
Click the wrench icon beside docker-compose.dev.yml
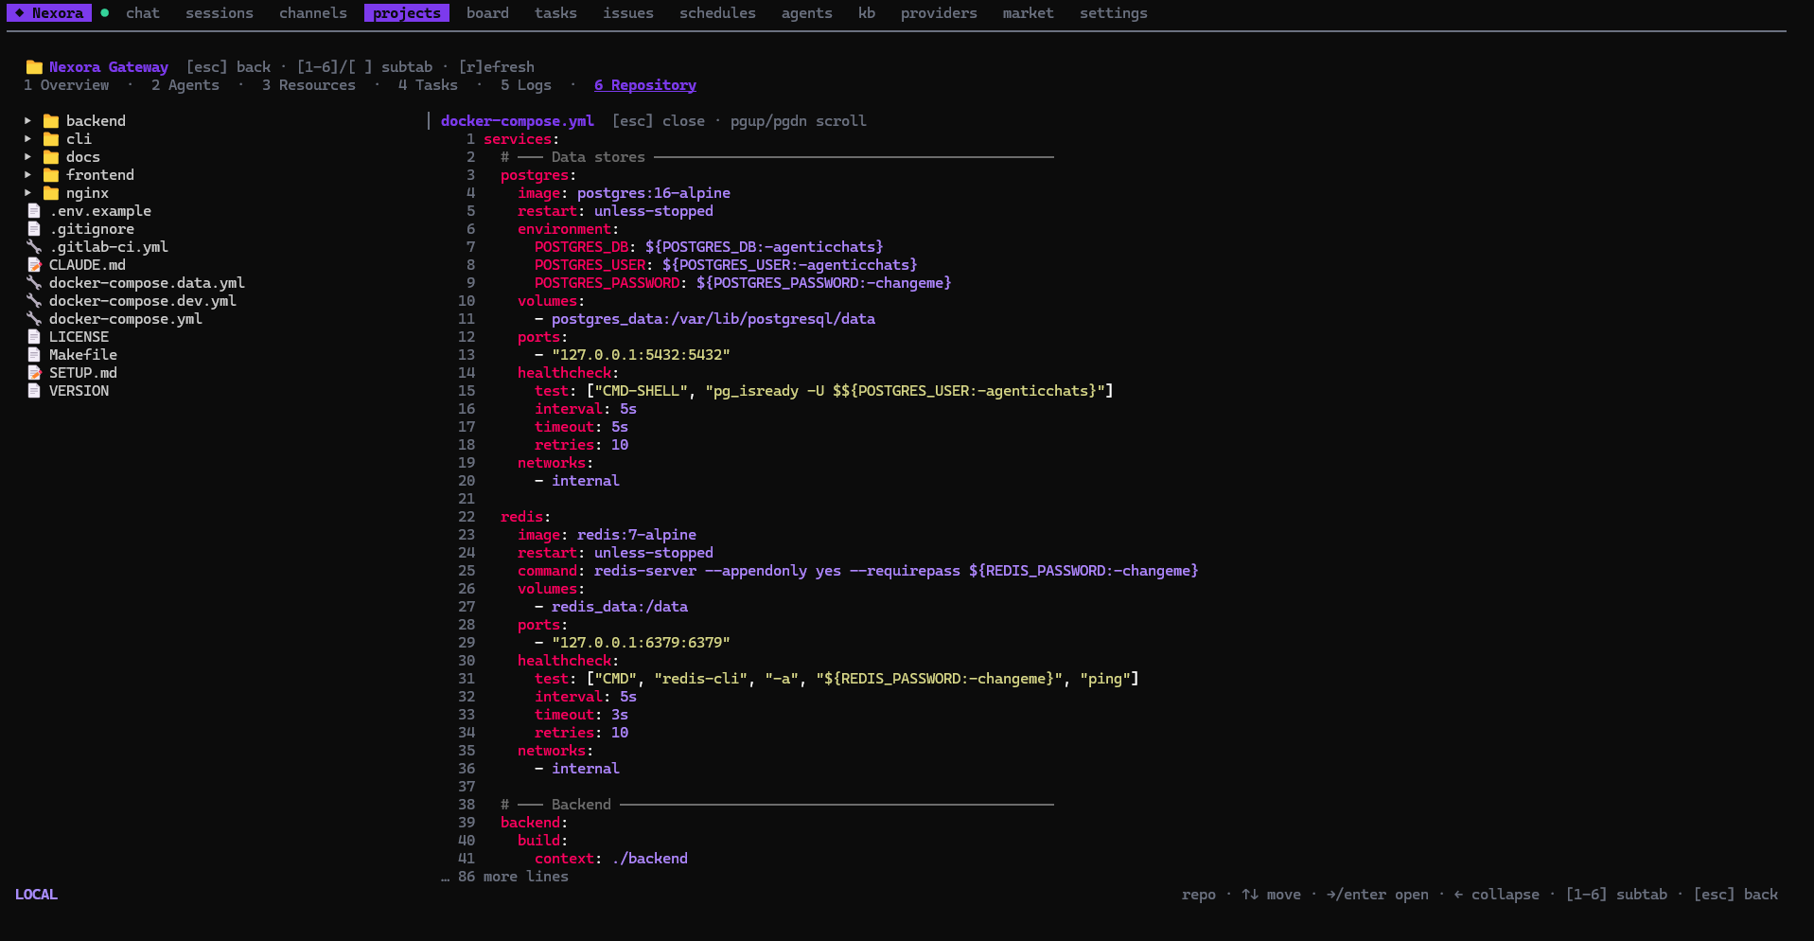point(34,301)
